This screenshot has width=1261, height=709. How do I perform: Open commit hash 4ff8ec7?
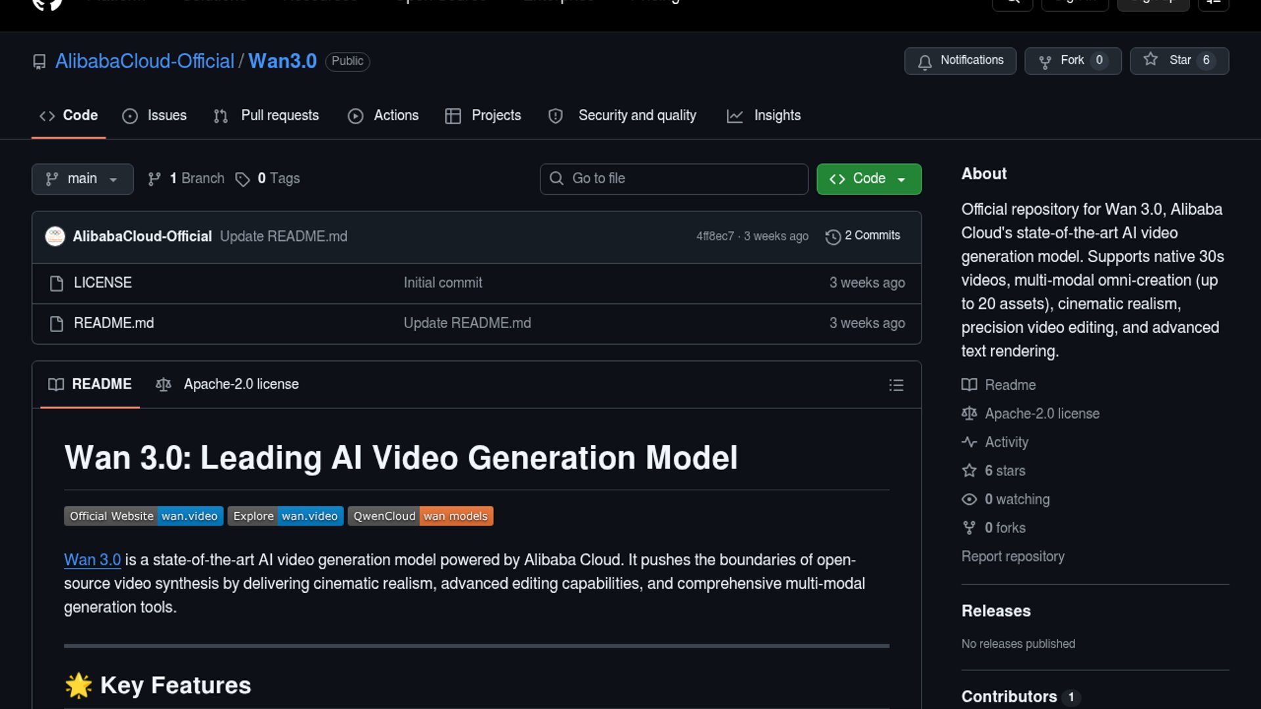pyautogui.click(x=715, y=236)
